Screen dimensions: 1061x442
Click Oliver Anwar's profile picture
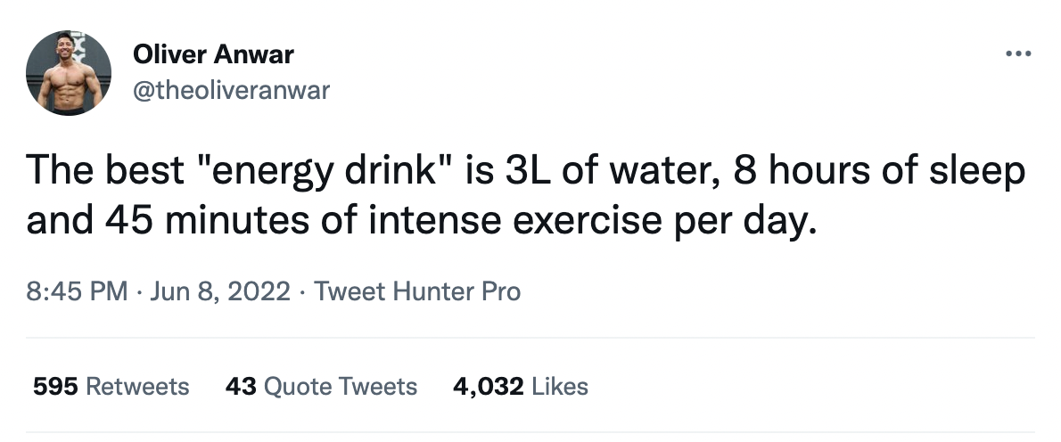(x=69, y=72)
